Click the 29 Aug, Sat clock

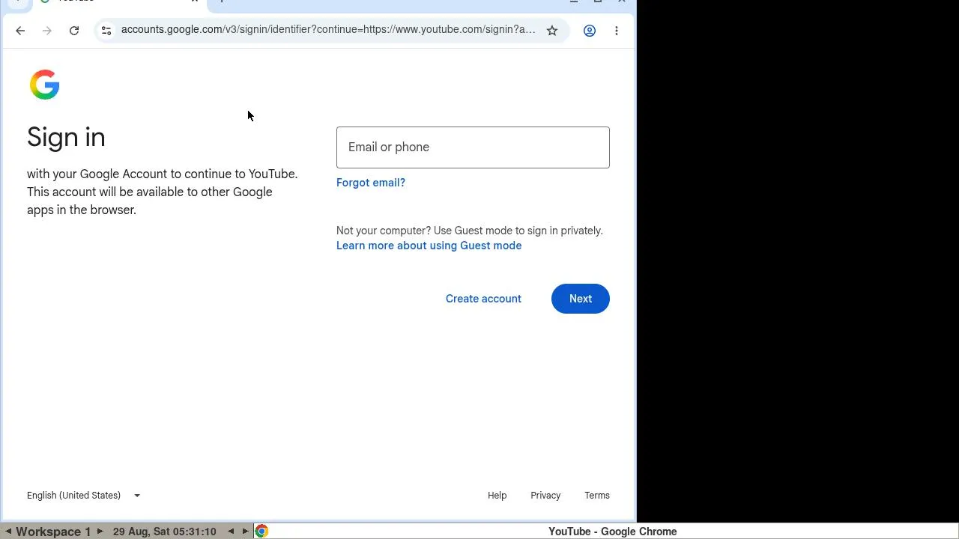click(x=164, y=532)
